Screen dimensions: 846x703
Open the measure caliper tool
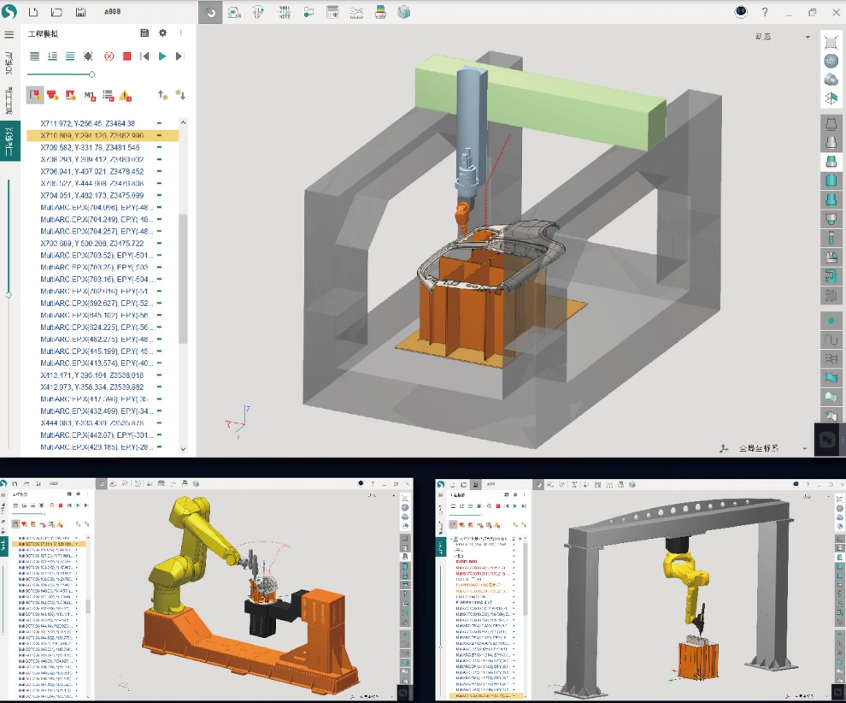pyautogui.click(x=258, y=11)
